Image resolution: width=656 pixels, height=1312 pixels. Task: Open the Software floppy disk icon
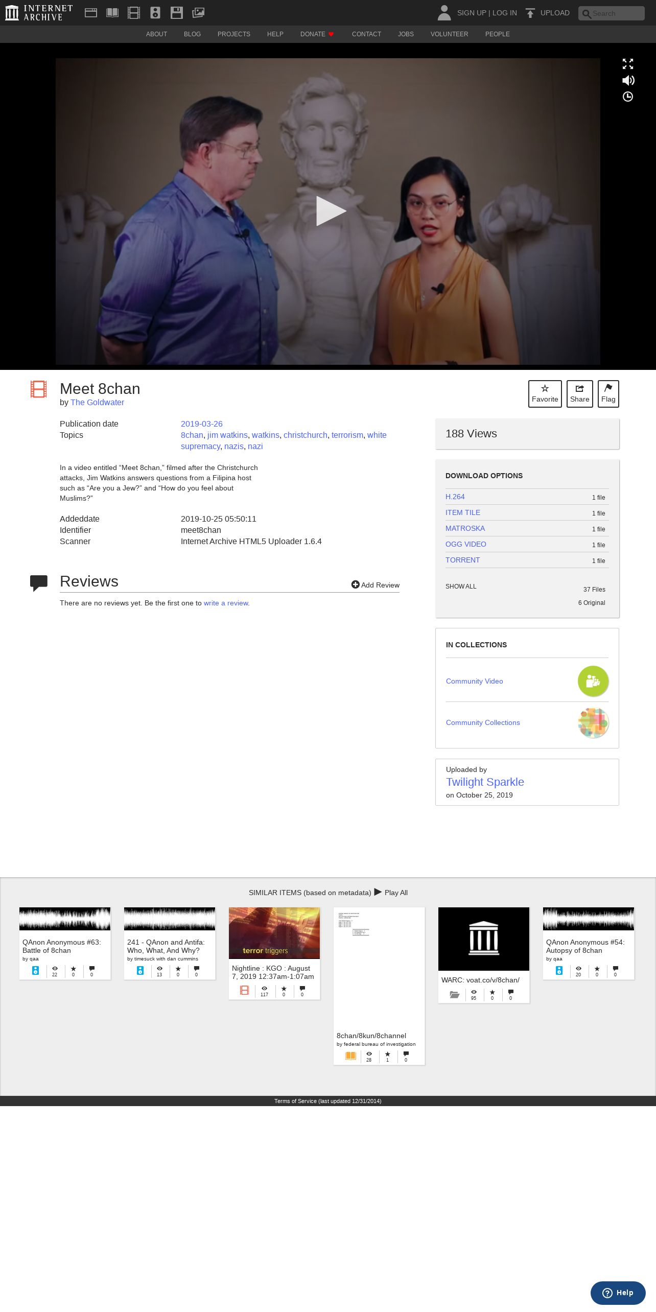point(177,13)
